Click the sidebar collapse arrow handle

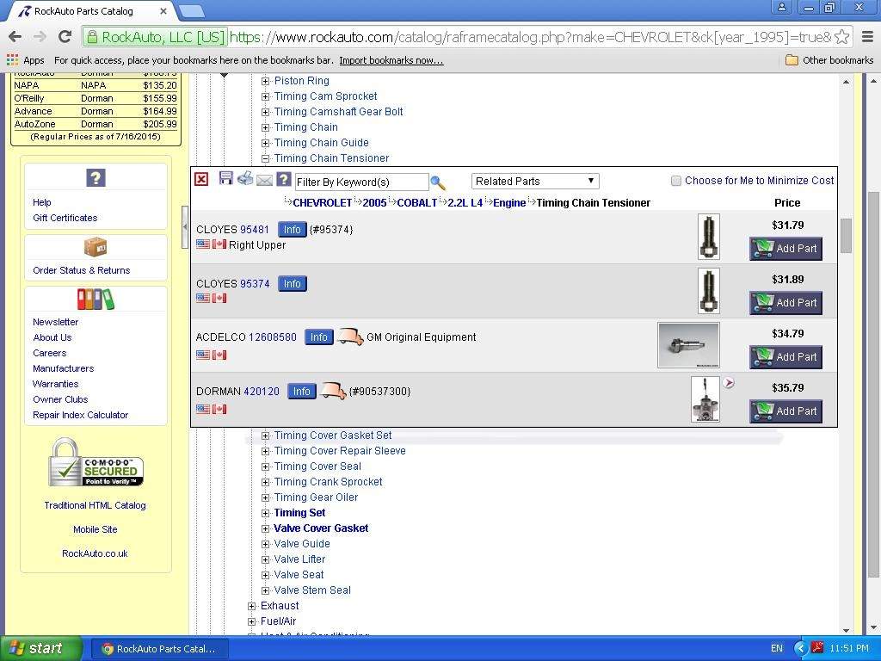pyautogui.click(x=185, y=227)
